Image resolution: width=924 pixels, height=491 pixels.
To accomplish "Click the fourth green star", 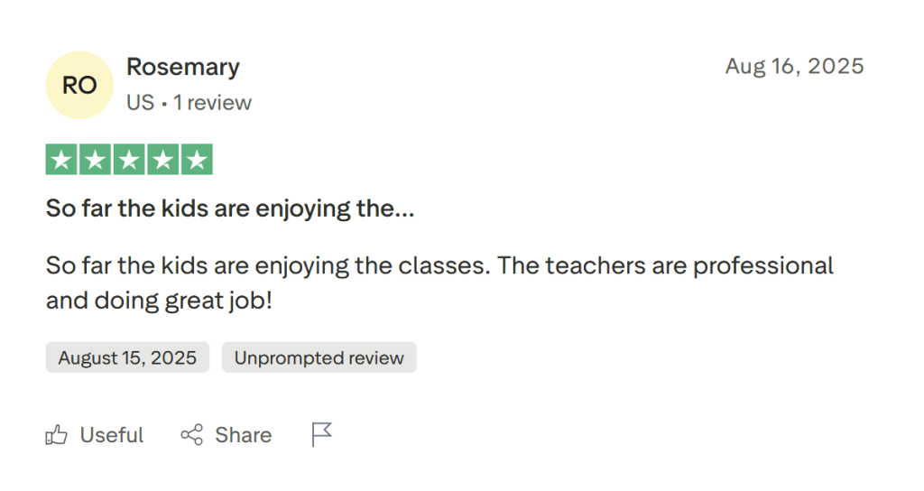I will pos(163,160).
